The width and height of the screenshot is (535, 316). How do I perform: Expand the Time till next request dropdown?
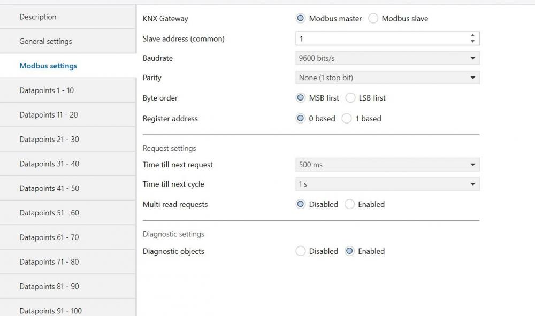coord(387,165)
